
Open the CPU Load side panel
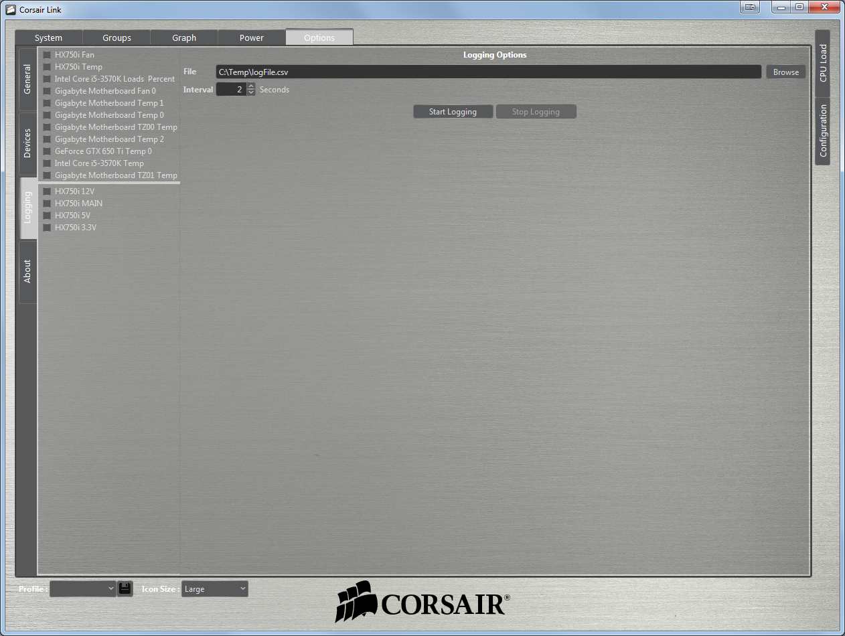click(823, 64)
